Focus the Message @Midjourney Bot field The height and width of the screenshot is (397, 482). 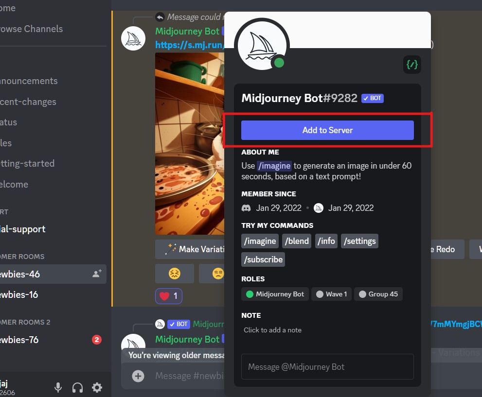point(327,366)
